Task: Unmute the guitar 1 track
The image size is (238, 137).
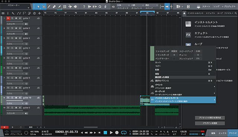Action: 8,18
